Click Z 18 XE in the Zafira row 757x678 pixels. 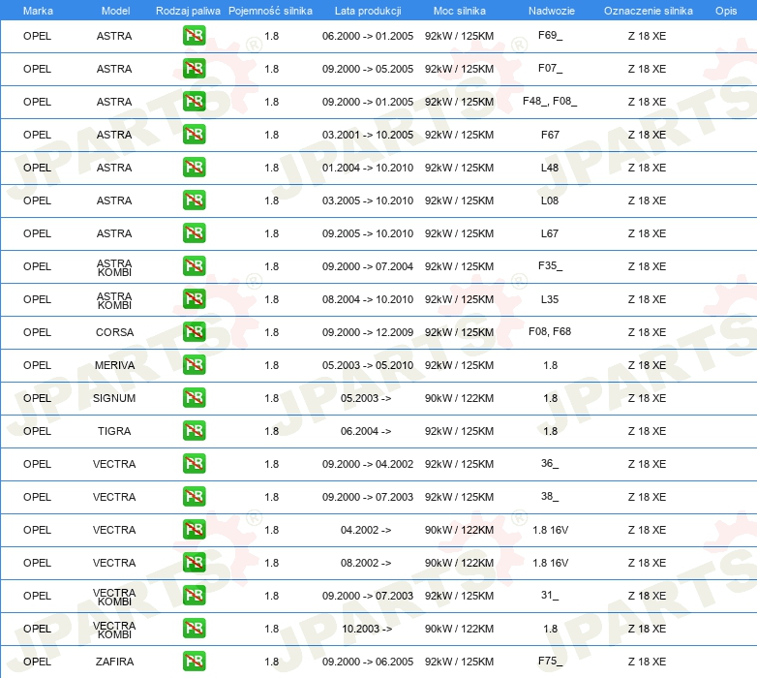[647, 662]
